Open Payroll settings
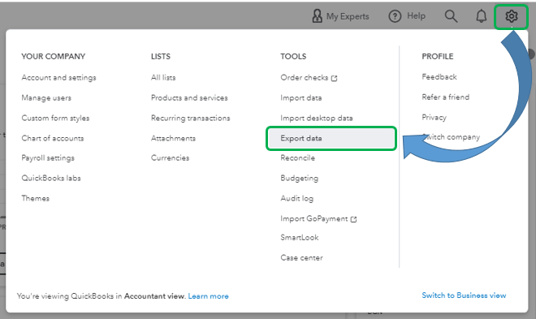Viewport: 536px width, 319px height. tap(48, 157)
